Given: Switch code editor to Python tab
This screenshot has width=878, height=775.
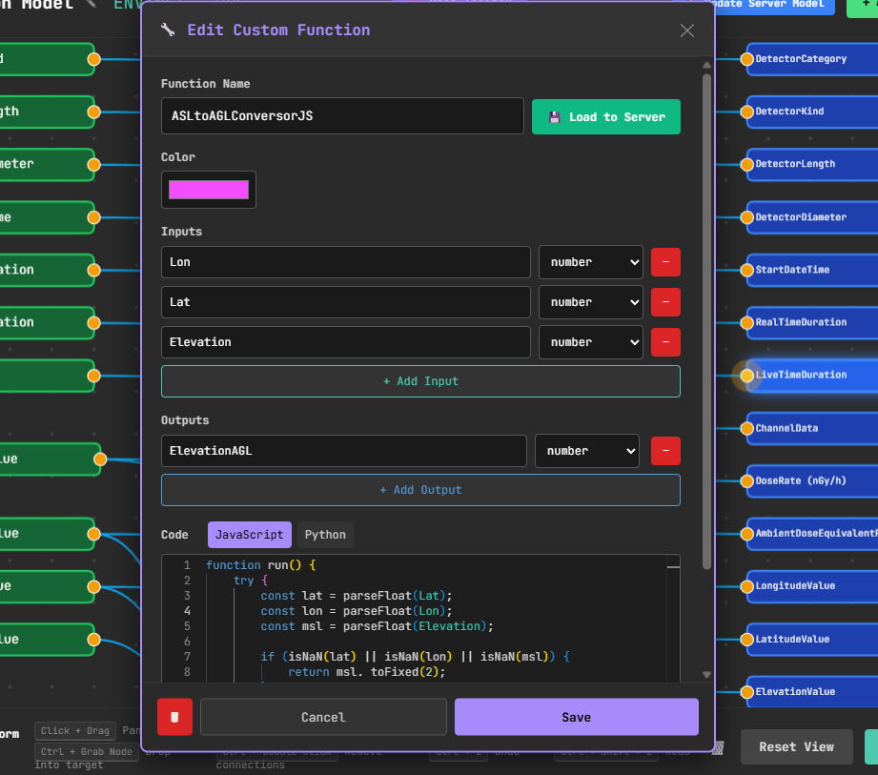Looking at the screenshot, I should (x=325, y=535).
